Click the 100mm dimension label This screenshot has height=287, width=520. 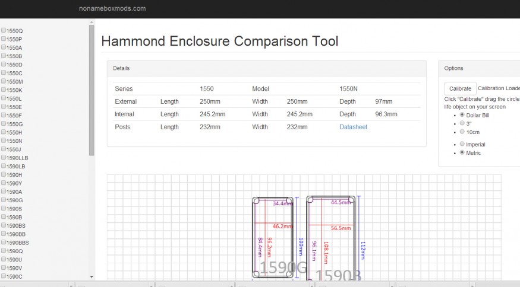[x=301, y=247]
